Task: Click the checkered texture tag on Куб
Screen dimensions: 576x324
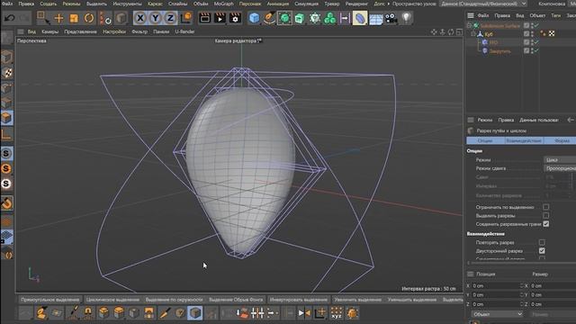Action: pos(552,34)
